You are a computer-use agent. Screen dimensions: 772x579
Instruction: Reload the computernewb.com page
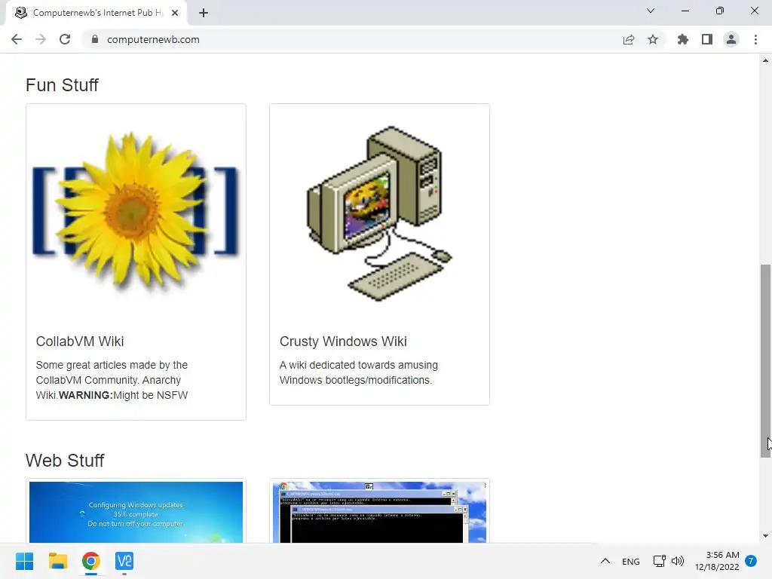tap(65, 39)
